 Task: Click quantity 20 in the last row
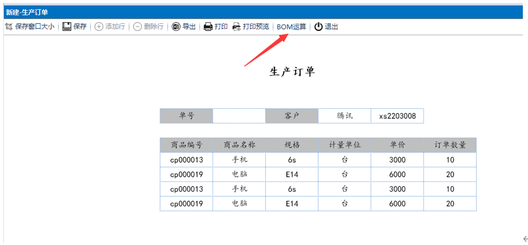pyautogui.click(x=450, y=203)
